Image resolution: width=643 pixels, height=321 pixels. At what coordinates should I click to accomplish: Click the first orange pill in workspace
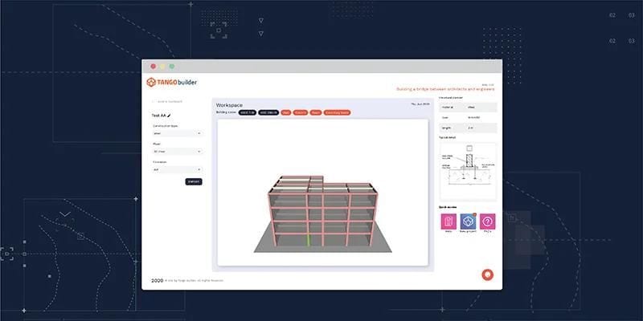point(286,112)
